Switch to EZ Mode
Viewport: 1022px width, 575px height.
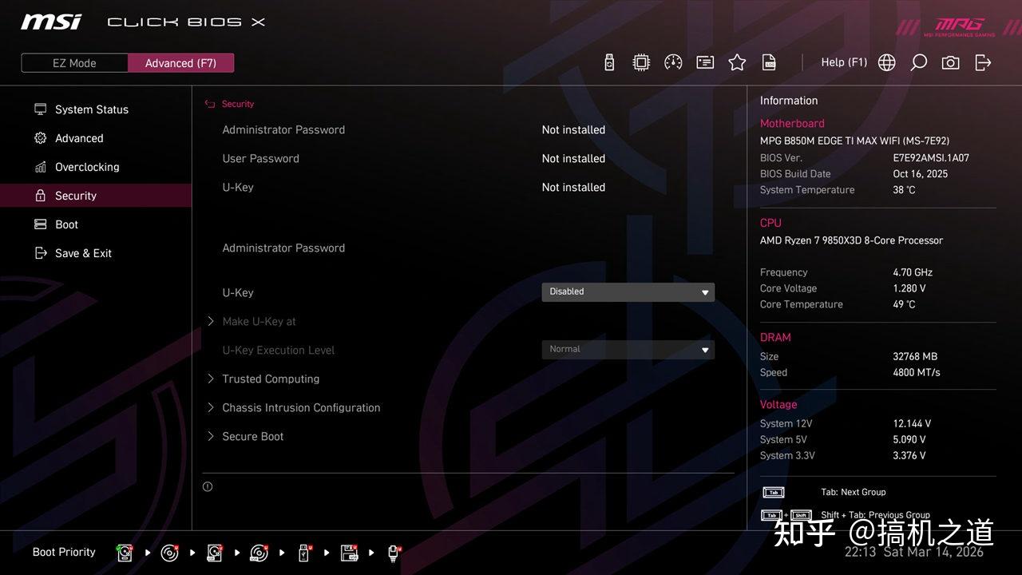coord(74,63)
